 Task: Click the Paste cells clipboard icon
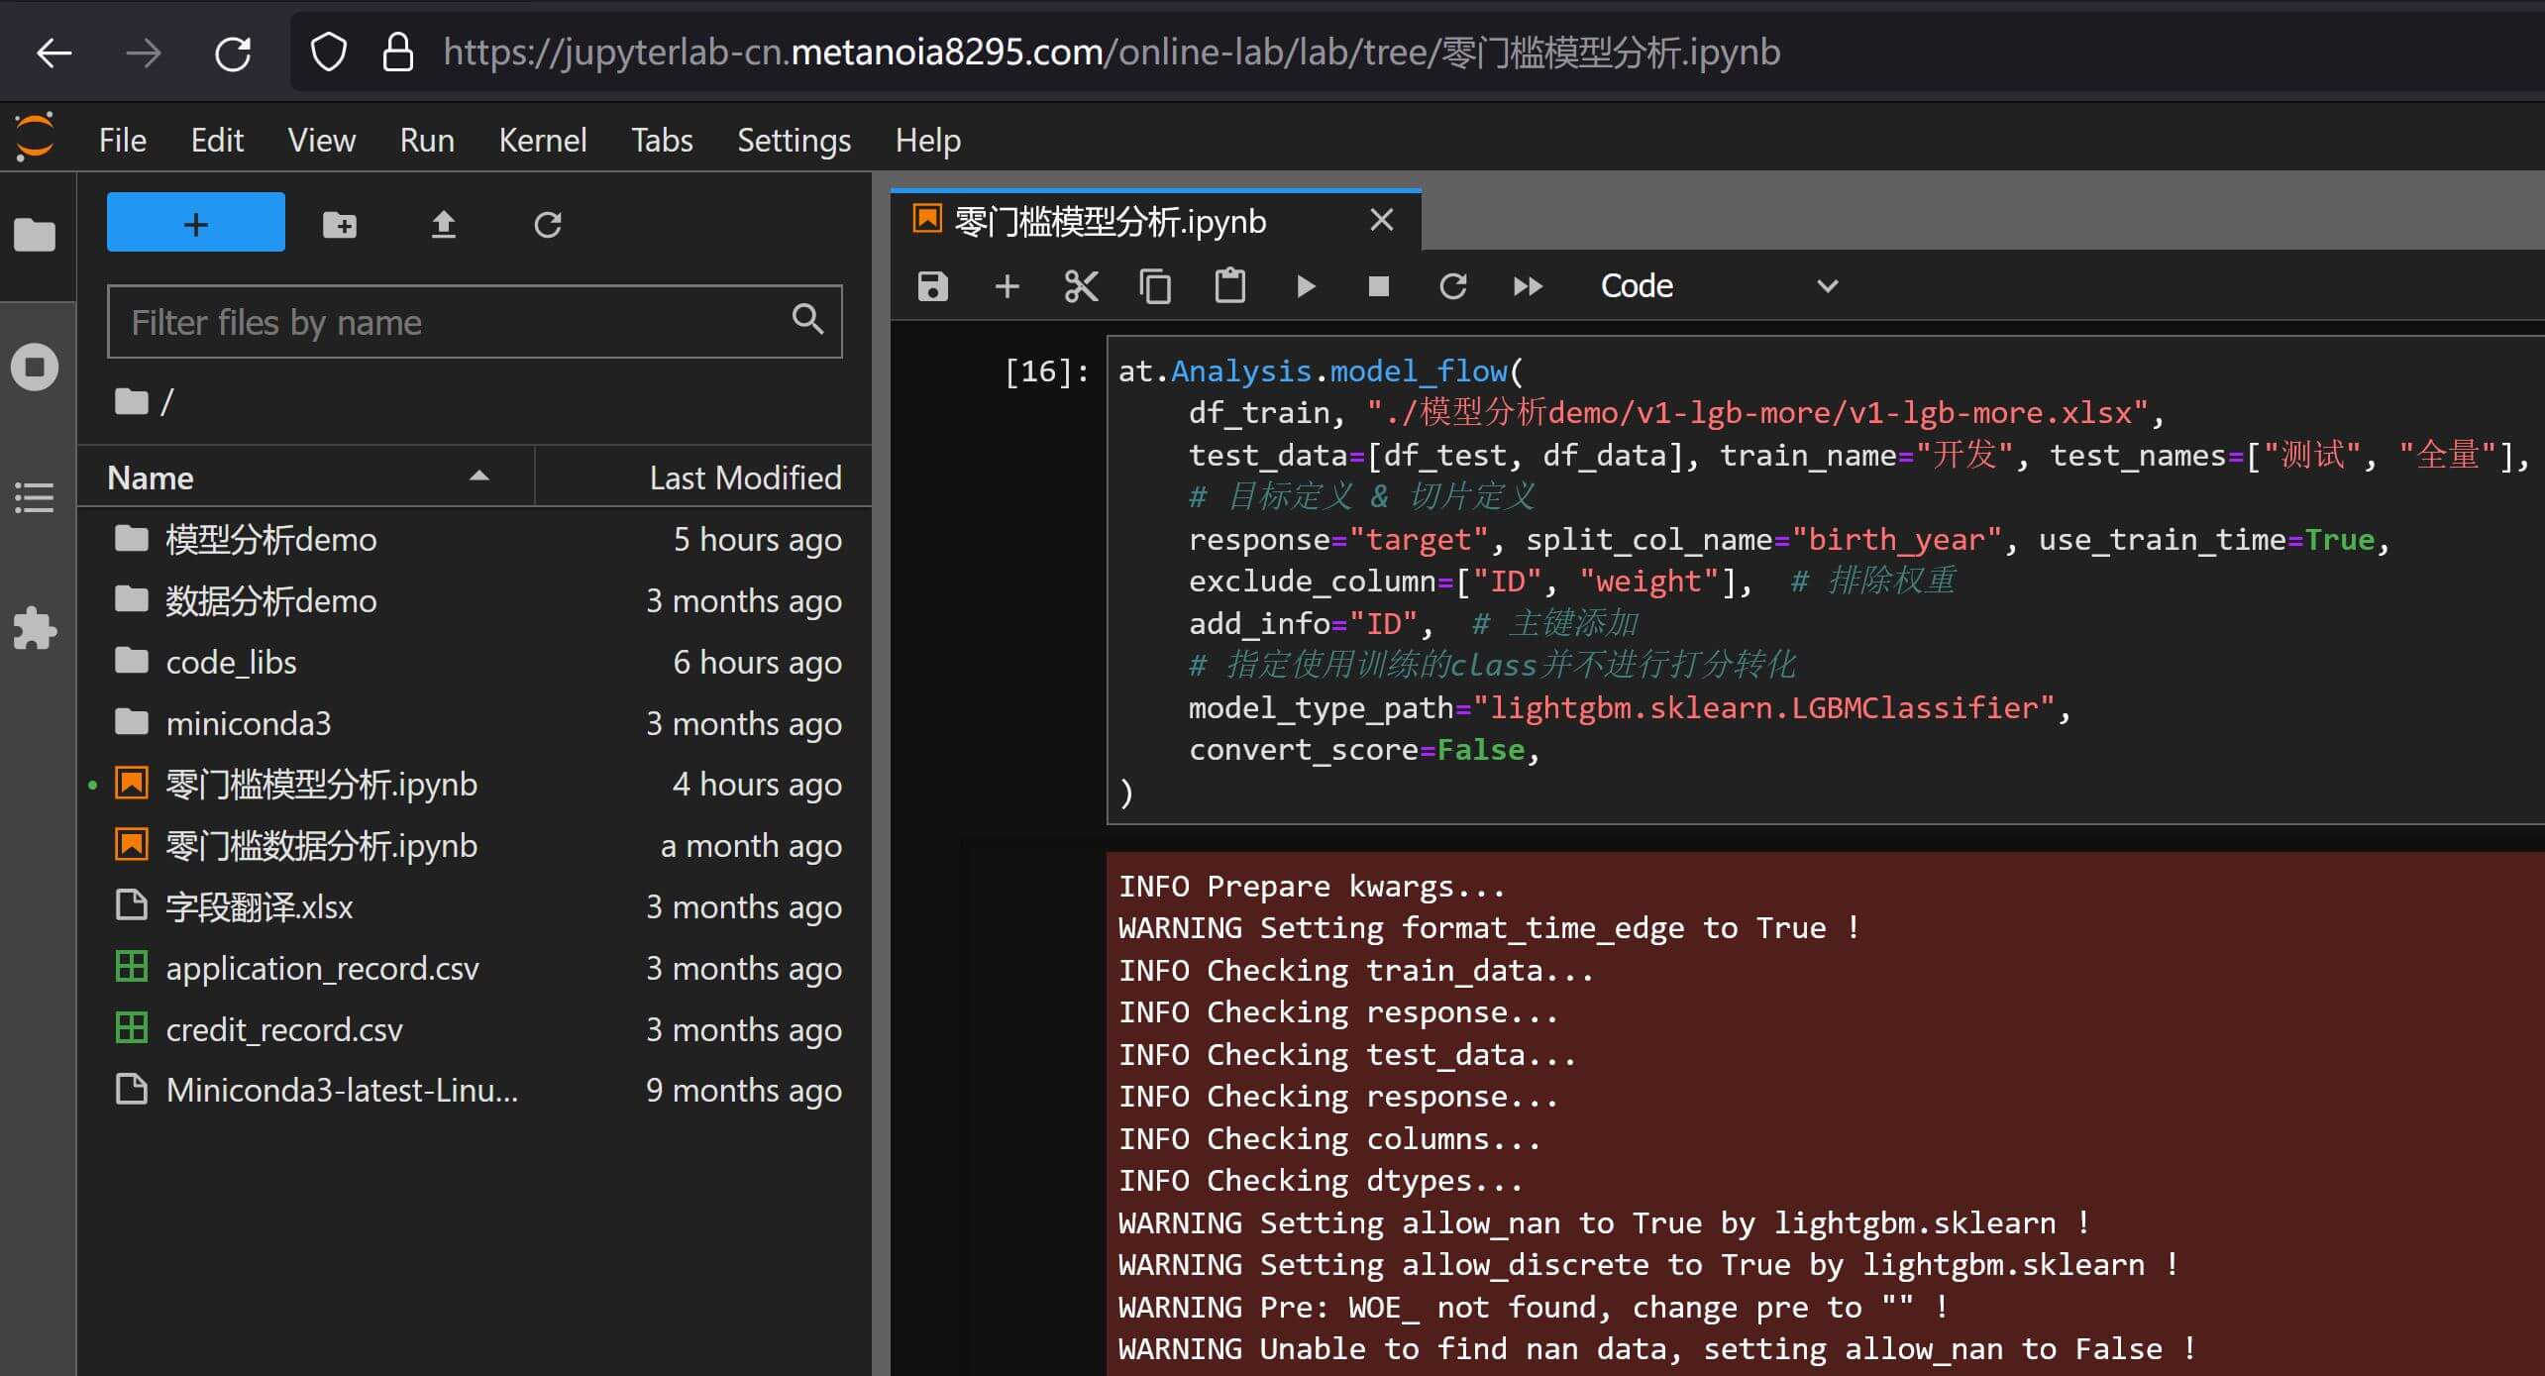tap(1229, 286)
